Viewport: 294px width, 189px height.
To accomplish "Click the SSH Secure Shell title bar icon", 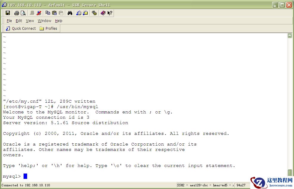I will click(x=4, y=5).
